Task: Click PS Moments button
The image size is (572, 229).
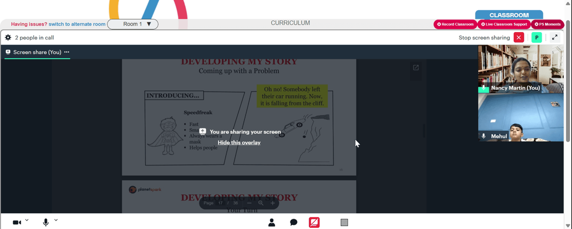Action: point(547,25)
